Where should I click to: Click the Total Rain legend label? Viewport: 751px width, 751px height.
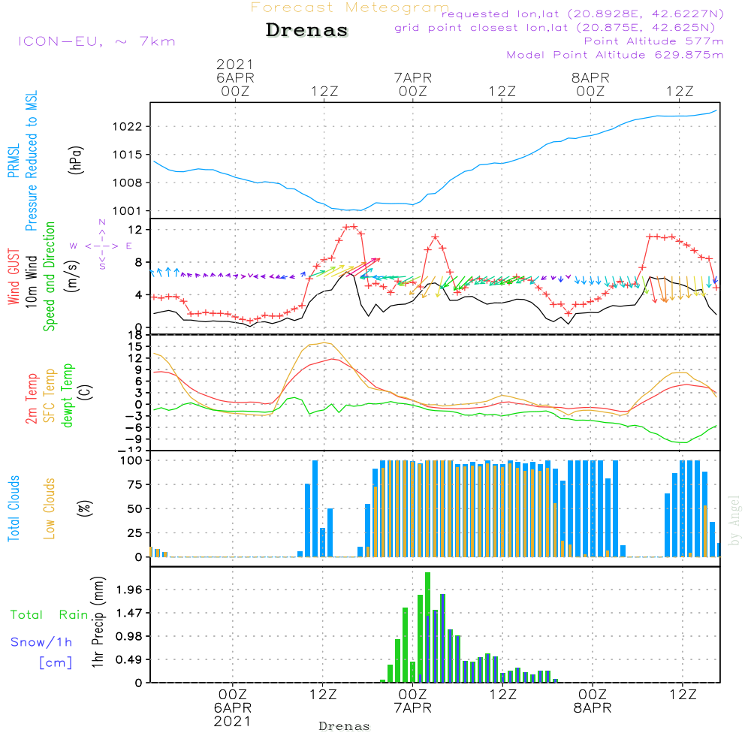pos(50,614)
